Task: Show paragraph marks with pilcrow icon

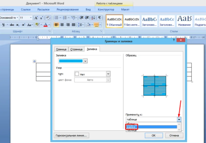Action: tap(100, 18)
